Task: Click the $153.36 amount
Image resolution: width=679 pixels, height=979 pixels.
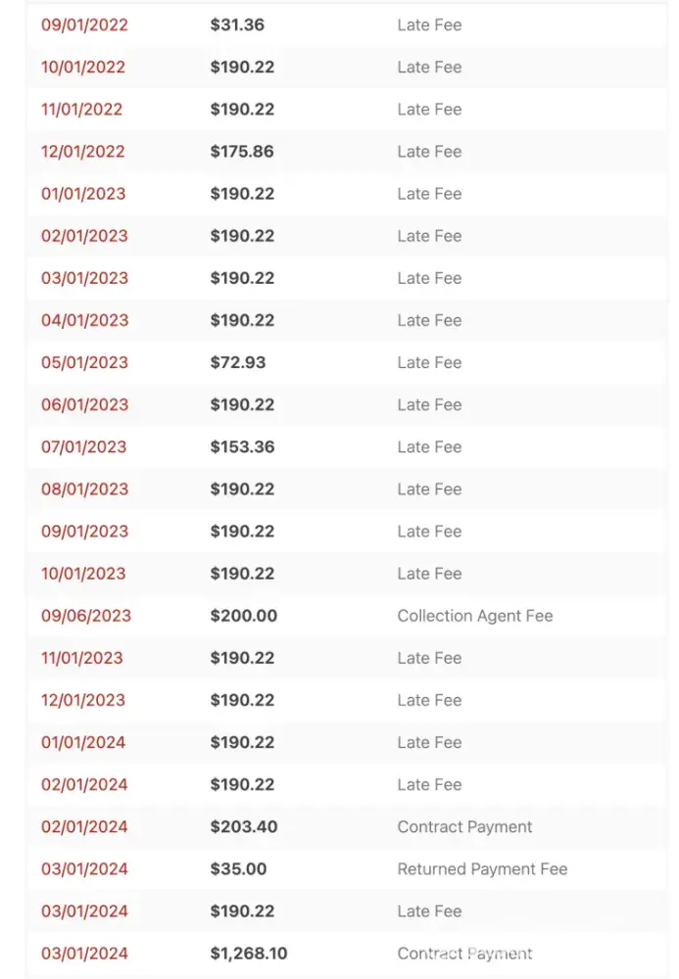Action: pyautogui.click(x=242, y=447)
